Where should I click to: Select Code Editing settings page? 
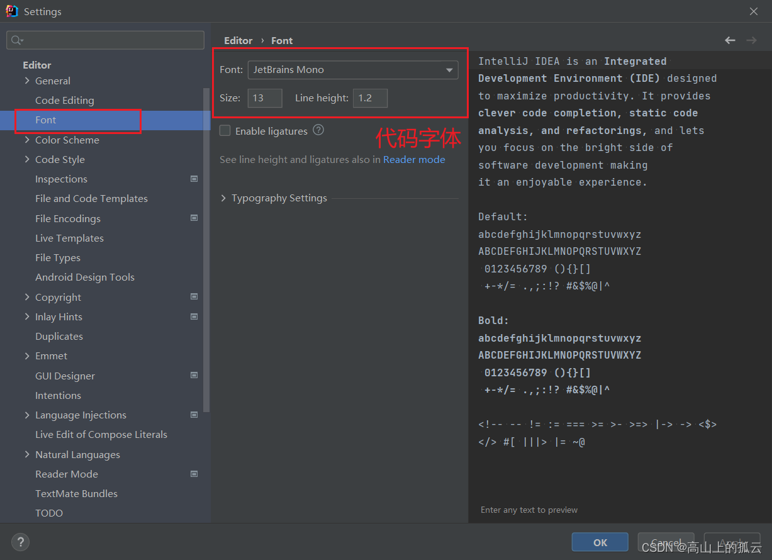[64, 100]
